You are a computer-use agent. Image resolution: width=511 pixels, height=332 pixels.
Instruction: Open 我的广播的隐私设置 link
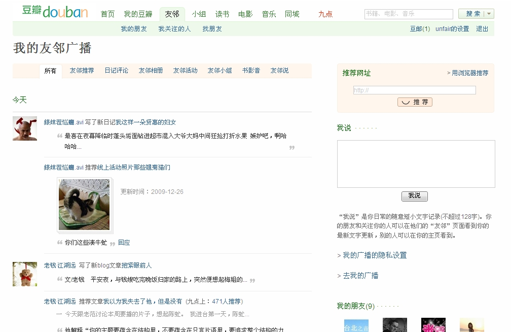point(375,255)
